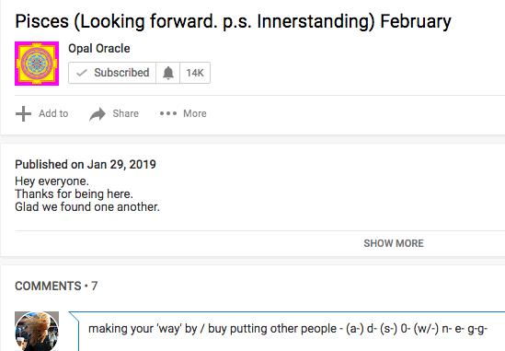Viewport: 505px width, 351px height.
Task: Open the Opal Oracle channel name link
Action: pyautogui.click(x=99, y=49)
